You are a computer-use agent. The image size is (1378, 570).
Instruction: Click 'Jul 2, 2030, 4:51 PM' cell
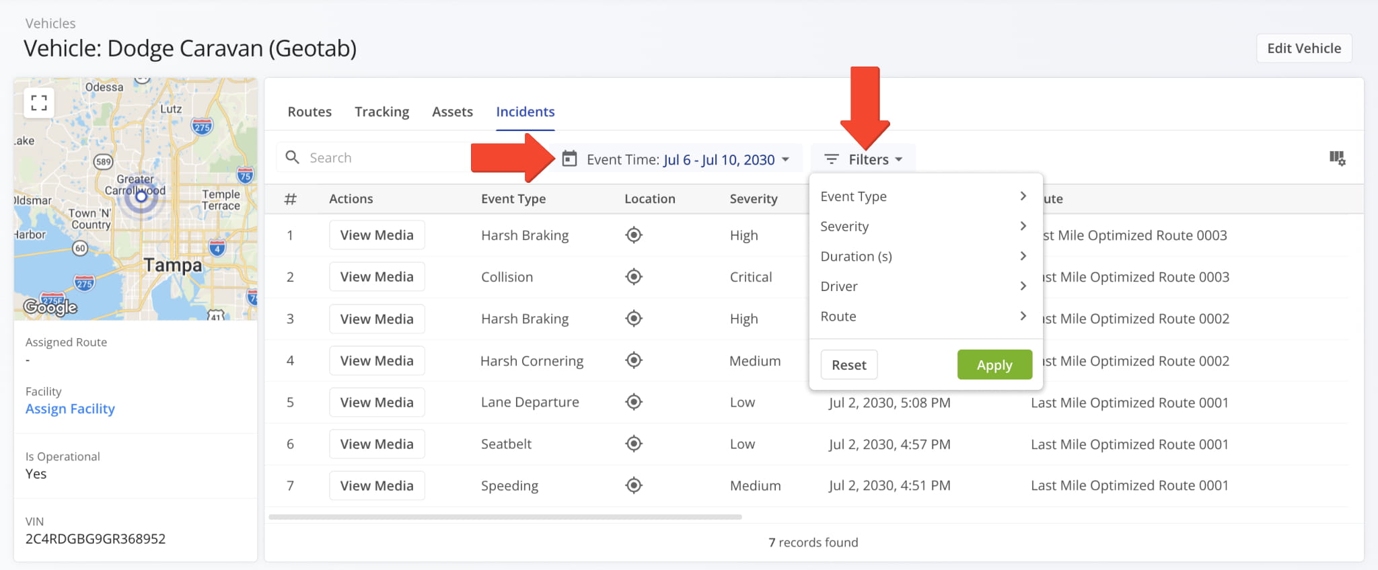tap(890, 485)
